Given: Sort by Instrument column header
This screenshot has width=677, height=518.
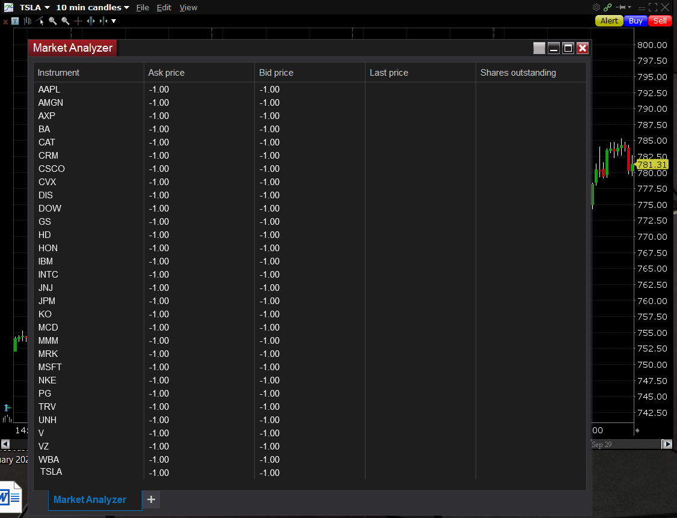Looking at the screenshot, I should coord(88,73).
